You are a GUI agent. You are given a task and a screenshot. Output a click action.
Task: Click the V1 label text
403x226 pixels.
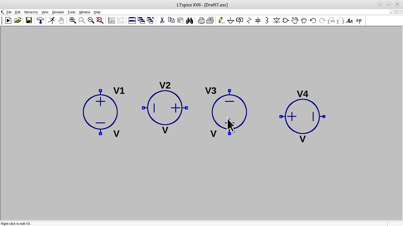click(x=119, y=91)
